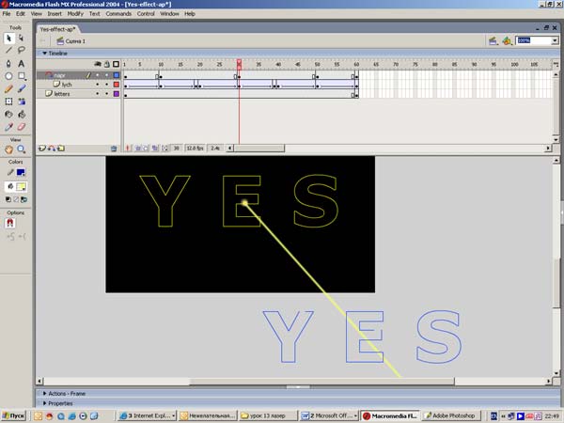Click the purple letters layer outline swatch

(x=116, y=94)
